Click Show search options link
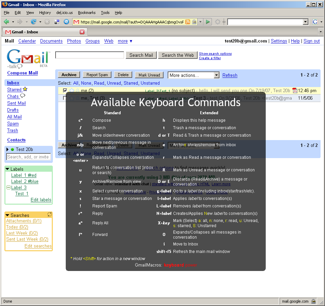 click(215, 54)
